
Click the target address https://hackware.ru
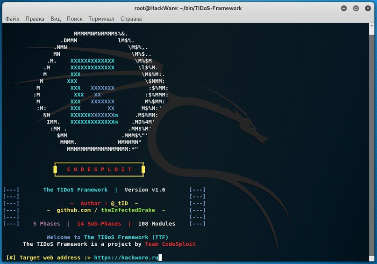coord(126,257)
